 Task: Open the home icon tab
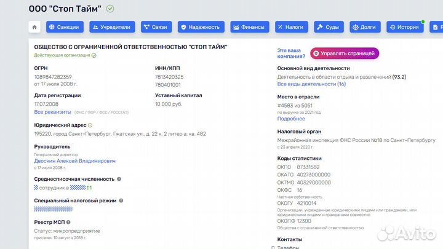(x=34, y=27)
